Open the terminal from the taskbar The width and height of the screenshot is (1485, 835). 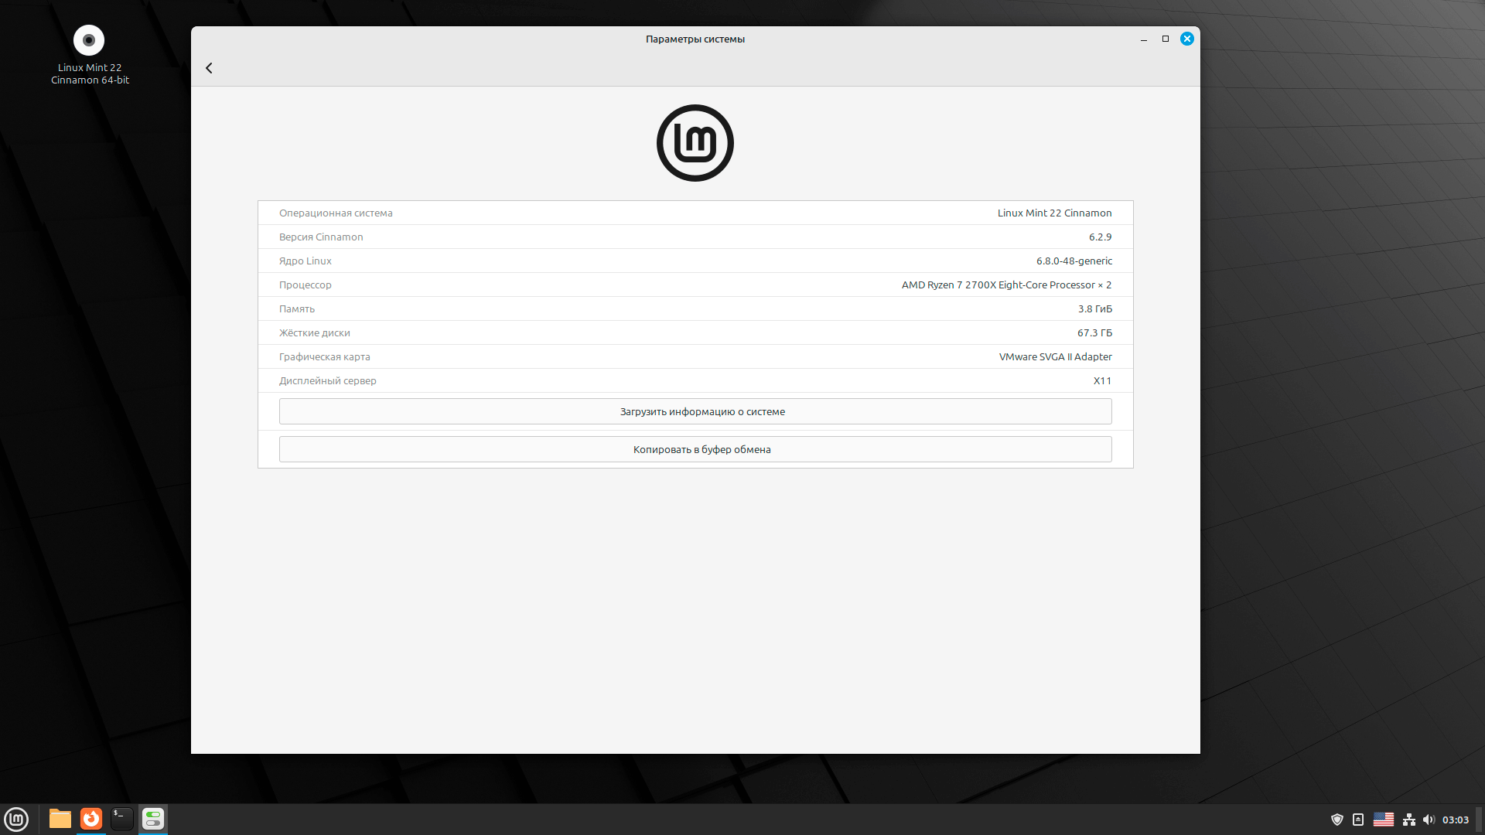click(x=121, y=819)
